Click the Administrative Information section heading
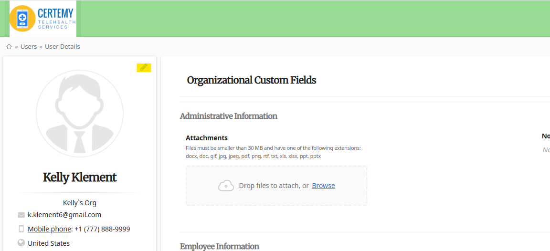550x251 pixels. (228, 116)
